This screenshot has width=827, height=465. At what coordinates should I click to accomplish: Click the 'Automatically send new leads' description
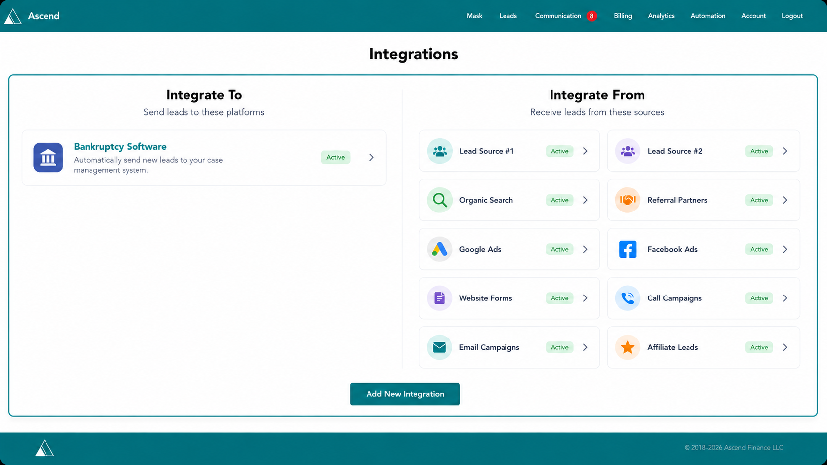tap(148, 165)
